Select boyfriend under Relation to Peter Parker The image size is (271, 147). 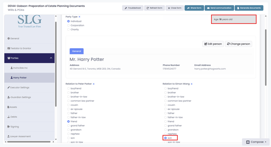(68, 88)
